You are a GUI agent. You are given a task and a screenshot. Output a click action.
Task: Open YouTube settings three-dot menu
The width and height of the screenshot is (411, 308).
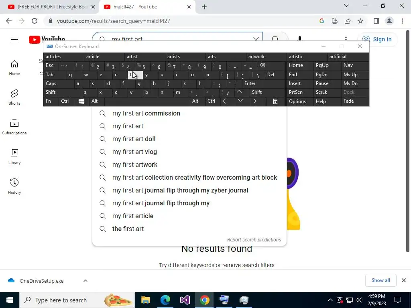pos(346,38)
